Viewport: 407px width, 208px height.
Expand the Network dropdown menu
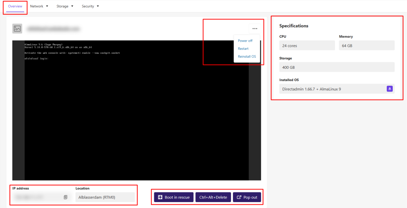tap(39, 6)
